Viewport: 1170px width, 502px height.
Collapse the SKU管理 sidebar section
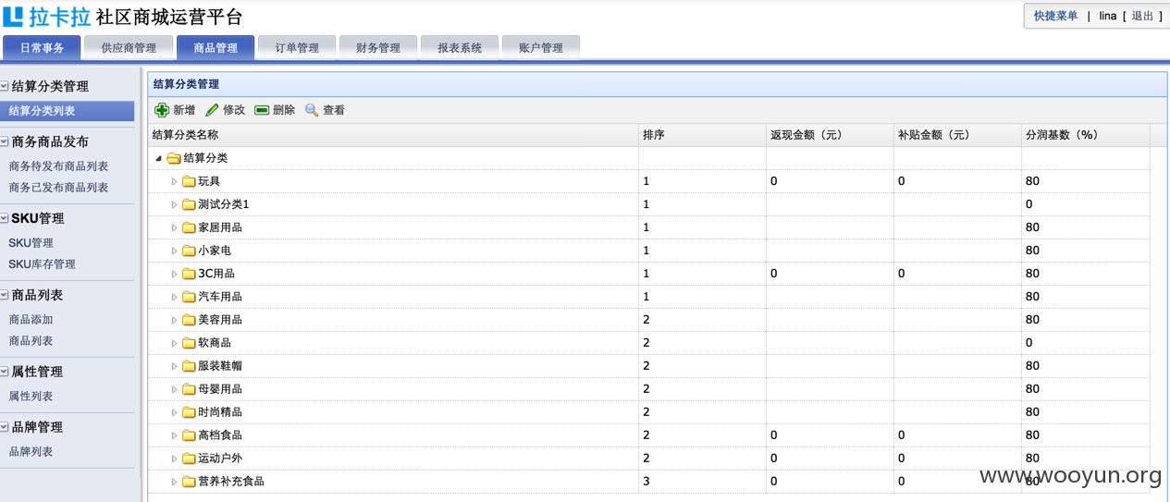click(5, 218)
